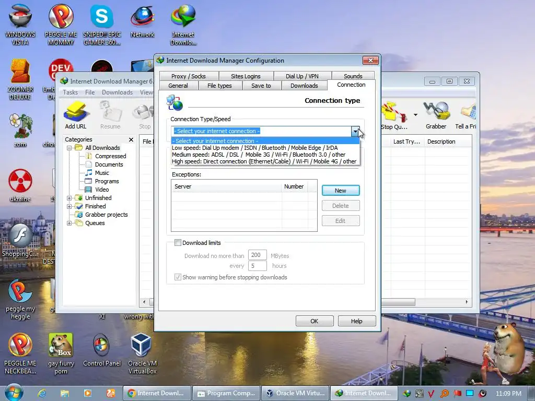Open the ukraine desktop icon
The width and height of the screenshot is (535, 401).
(20, 185)
